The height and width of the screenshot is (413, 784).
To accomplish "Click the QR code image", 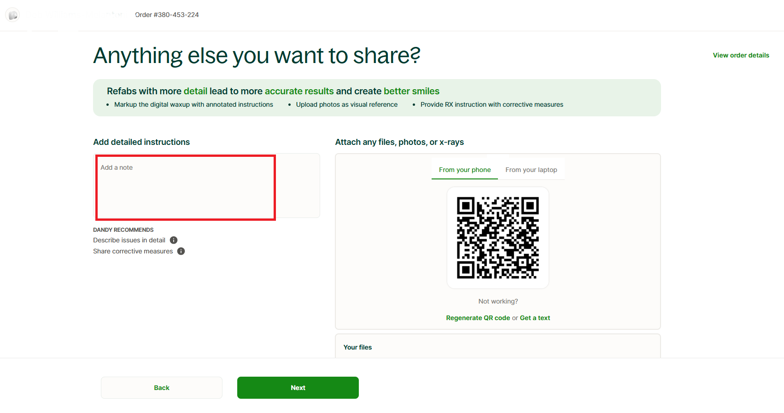I will [497, 238].
